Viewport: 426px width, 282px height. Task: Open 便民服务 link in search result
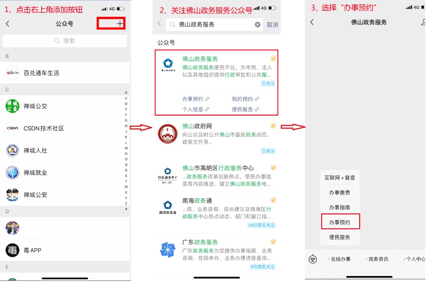[x=245, y=109]
